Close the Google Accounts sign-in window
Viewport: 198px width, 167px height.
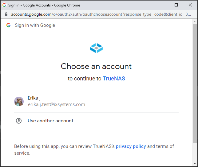190,5
